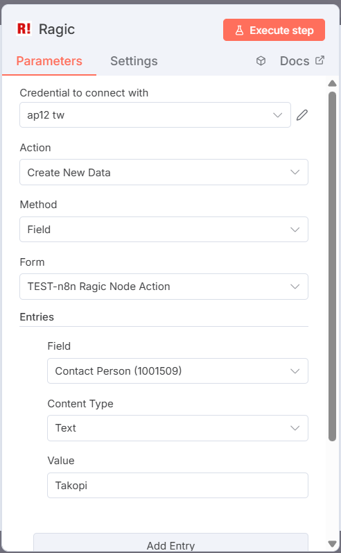Image resolution: width=341 pixels, height=553 pixels.
Task: Click the flask icon in Execute step
Action: coord(239,31)
